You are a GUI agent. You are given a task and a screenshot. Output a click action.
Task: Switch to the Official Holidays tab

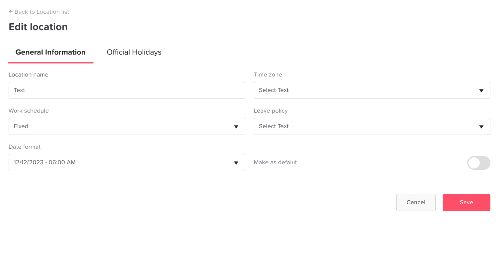point(134,52)
